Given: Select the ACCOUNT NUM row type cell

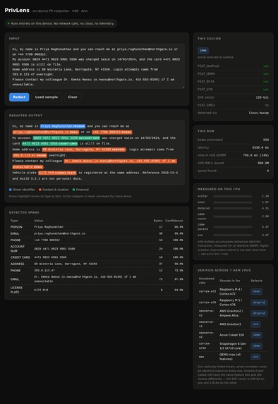Looking at the screenshot, I should point(17,249).
